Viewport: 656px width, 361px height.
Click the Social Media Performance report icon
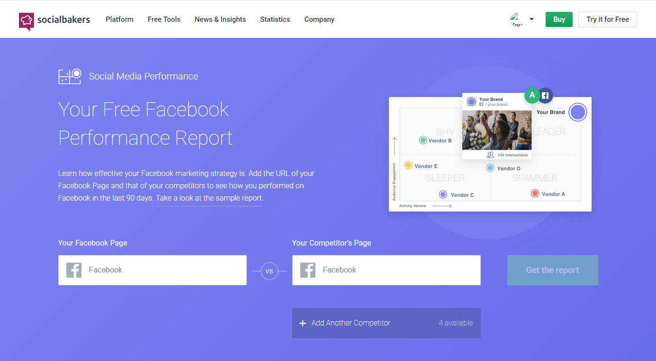click(70, 76)
